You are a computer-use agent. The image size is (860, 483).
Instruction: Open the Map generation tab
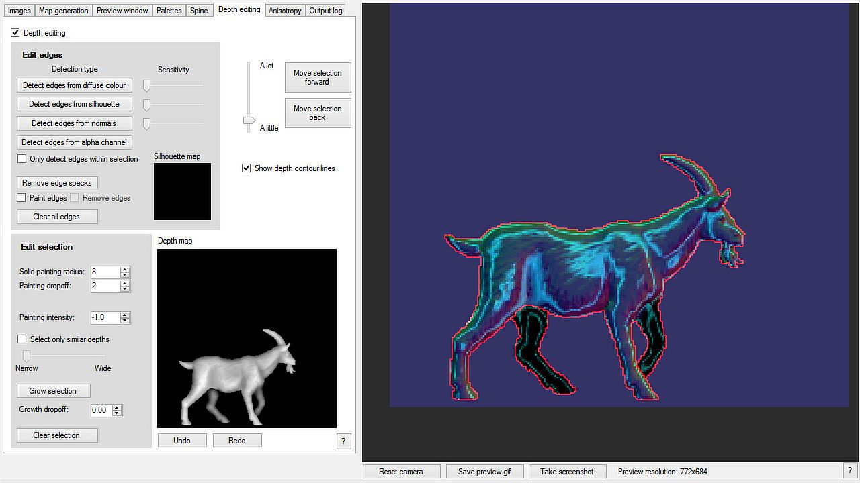coord(63,11)
